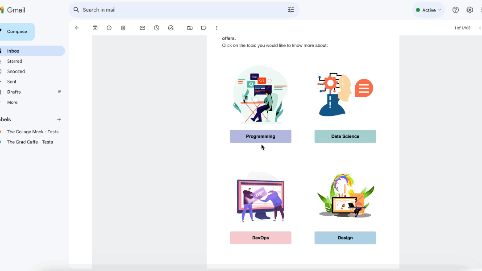This screenshot has height=271, width=482.
Task: Report this email as spam
Action: (109, 28)
